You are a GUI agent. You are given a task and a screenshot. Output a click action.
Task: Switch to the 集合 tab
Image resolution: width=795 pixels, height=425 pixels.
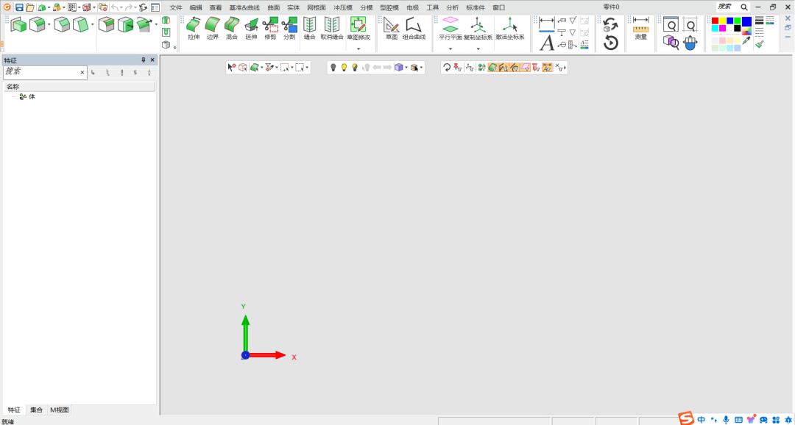(36, 410)
